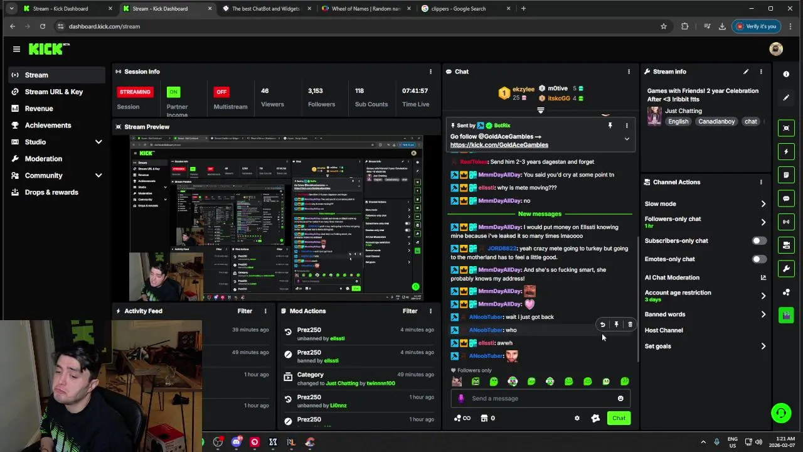Edit stream info with pencil icon
This screenshot has height=452, width=803.
tap(746, 72)
